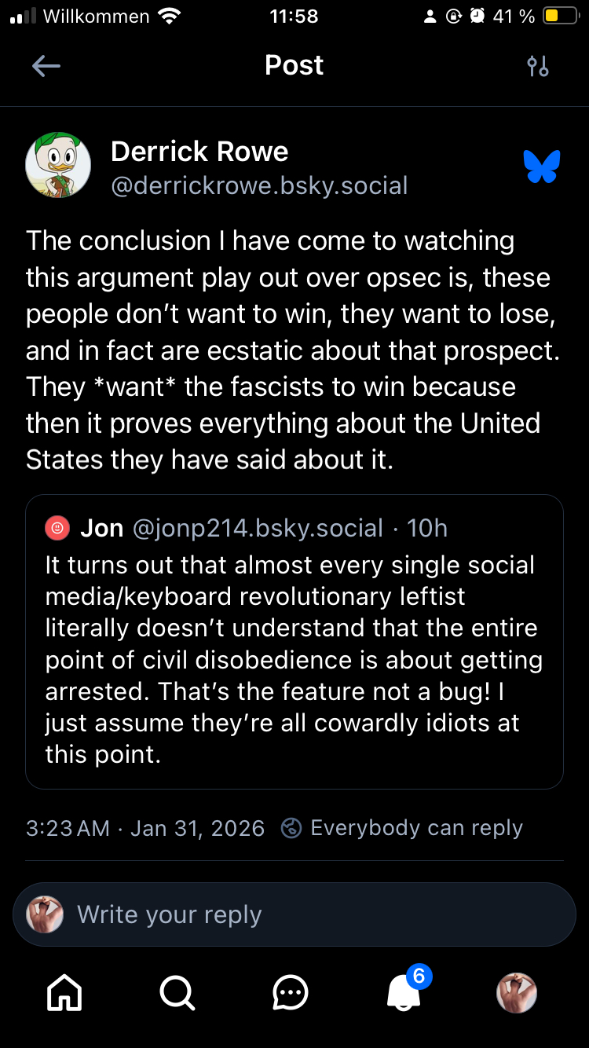Screen dimensions: 589x1048
Task: Tap the blue Bluesky butterfly icon
Action: coord(542,167)
